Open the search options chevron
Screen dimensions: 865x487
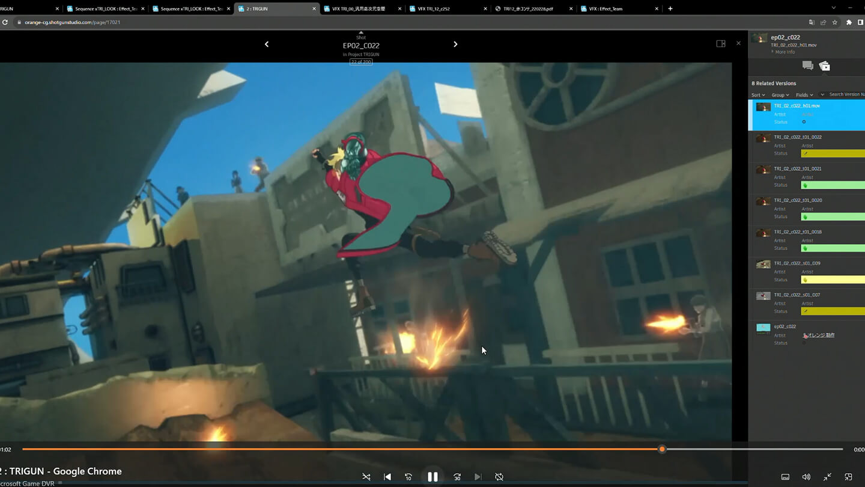point(822,94)
